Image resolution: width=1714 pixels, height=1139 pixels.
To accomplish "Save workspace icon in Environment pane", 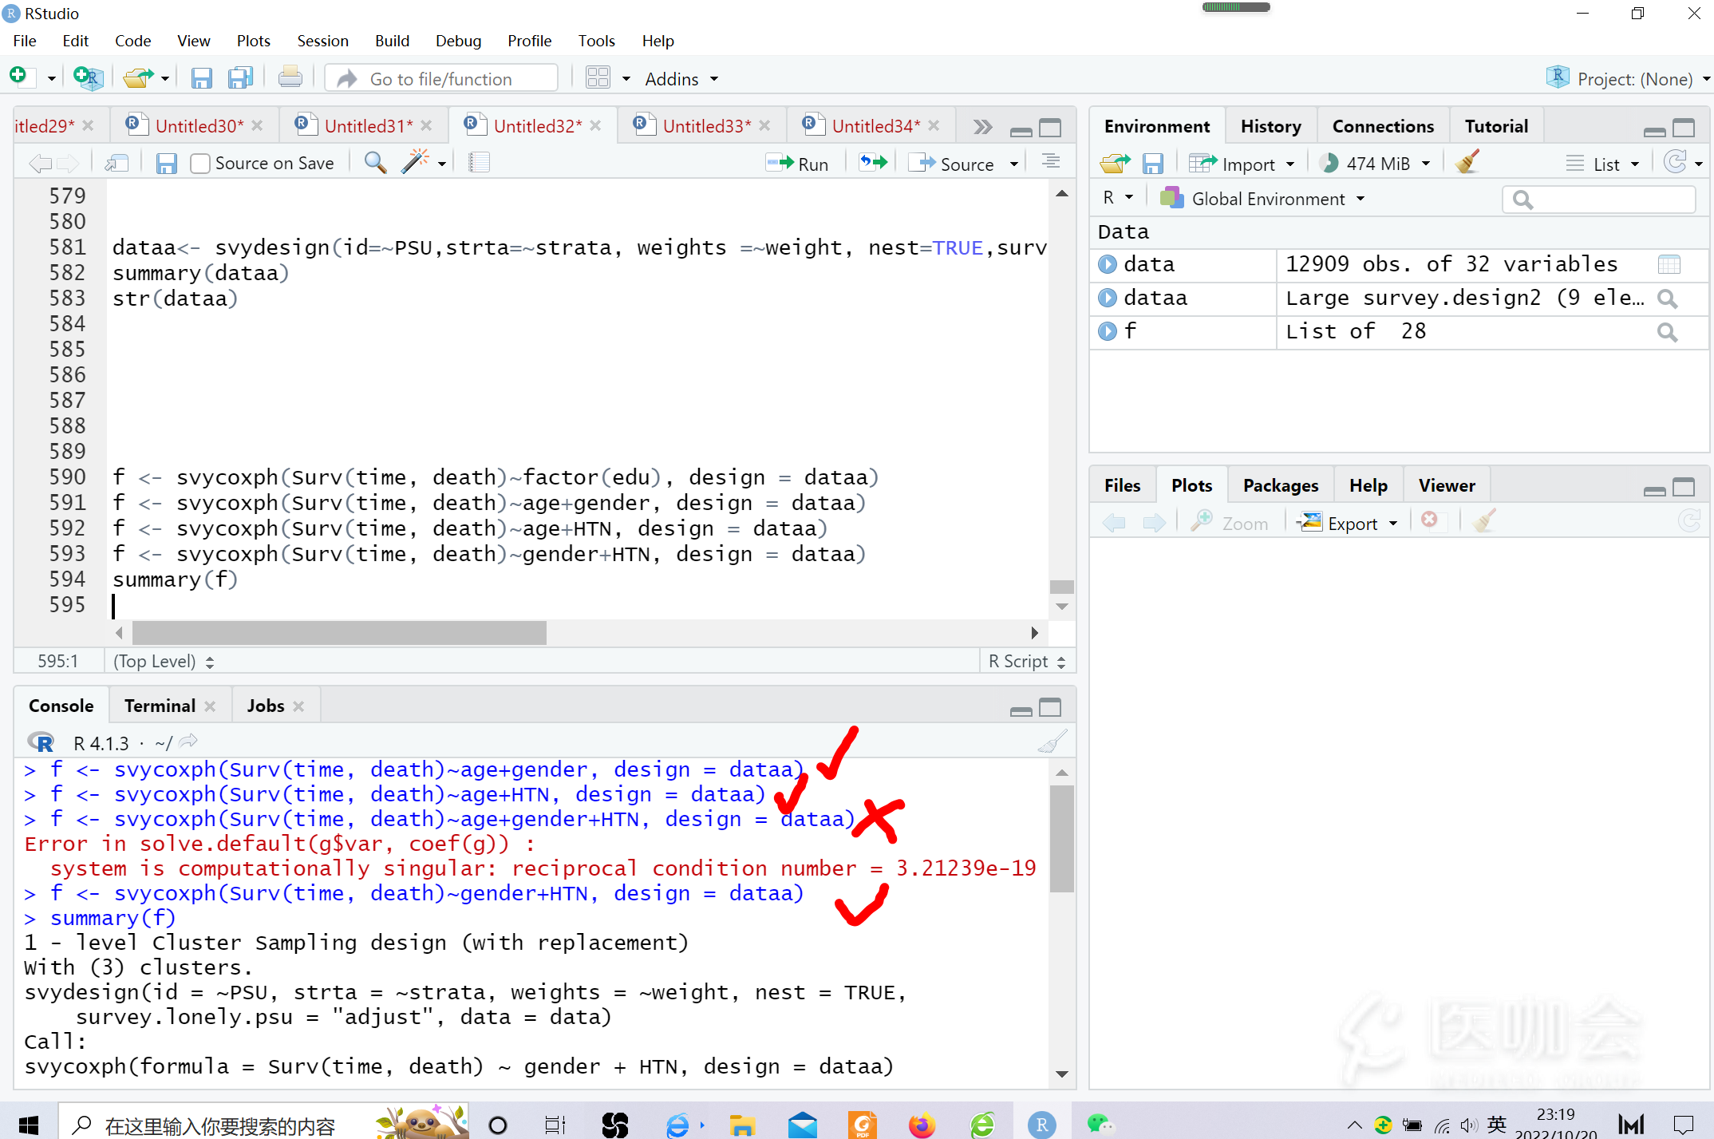I will (1153, 164).
